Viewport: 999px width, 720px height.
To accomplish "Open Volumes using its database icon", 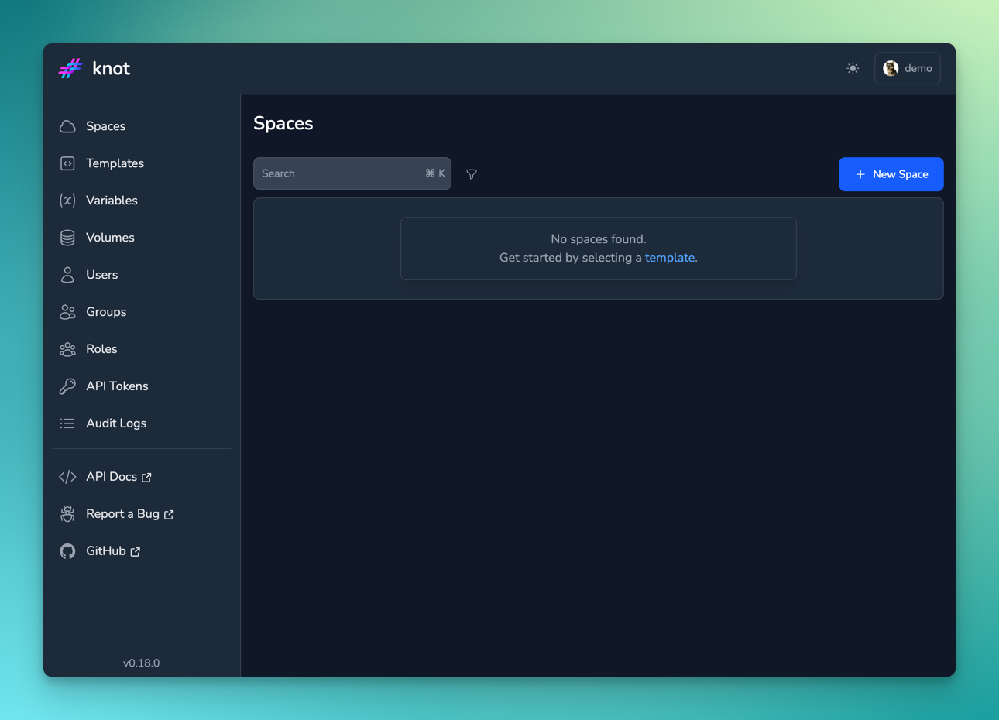I will (x=68, y=237).
